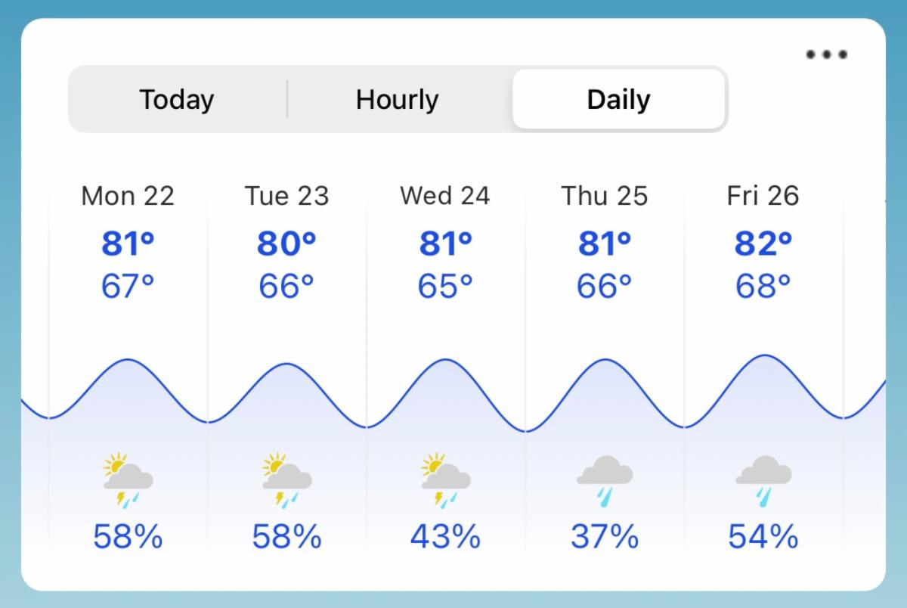
Task: Open the Mon 22 forecast
Action: pos(128,196)
